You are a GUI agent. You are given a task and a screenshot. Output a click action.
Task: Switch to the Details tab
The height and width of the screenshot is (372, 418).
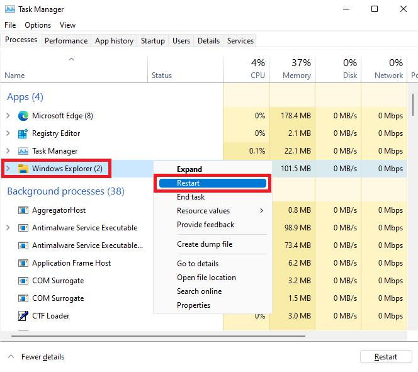(x=208, y=41)
